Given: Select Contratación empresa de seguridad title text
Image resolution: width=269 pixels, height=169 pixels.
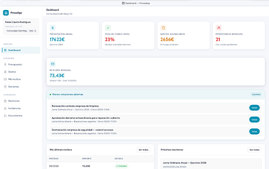Looking at the screenshot, I should (x=83, y=130).
